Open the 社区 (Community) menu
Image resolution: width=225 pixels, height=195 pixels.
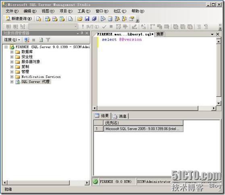120,11
